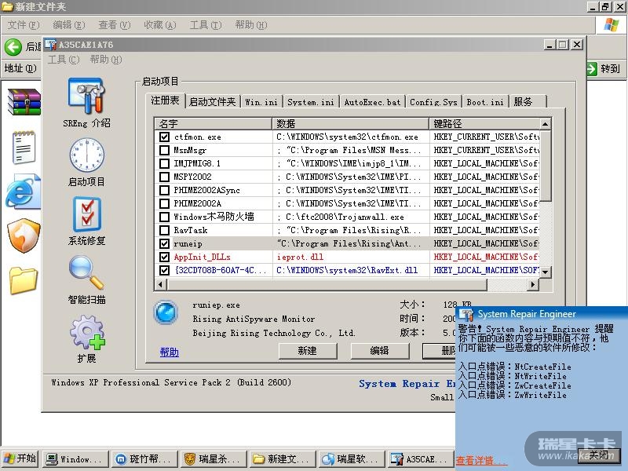This screenshot has width=628, height=471.
Task: Sort by the 数据 column header
Action: [350, 123]
